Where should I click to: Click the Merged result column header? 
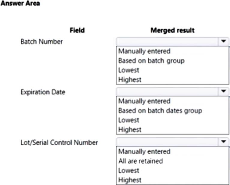(x=172, y=30)
